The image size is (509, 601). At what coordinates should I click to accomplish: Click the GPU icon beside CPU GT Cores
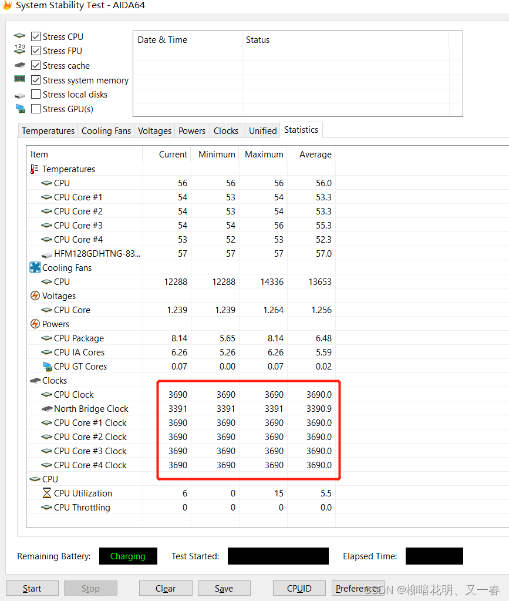[47, 367]
